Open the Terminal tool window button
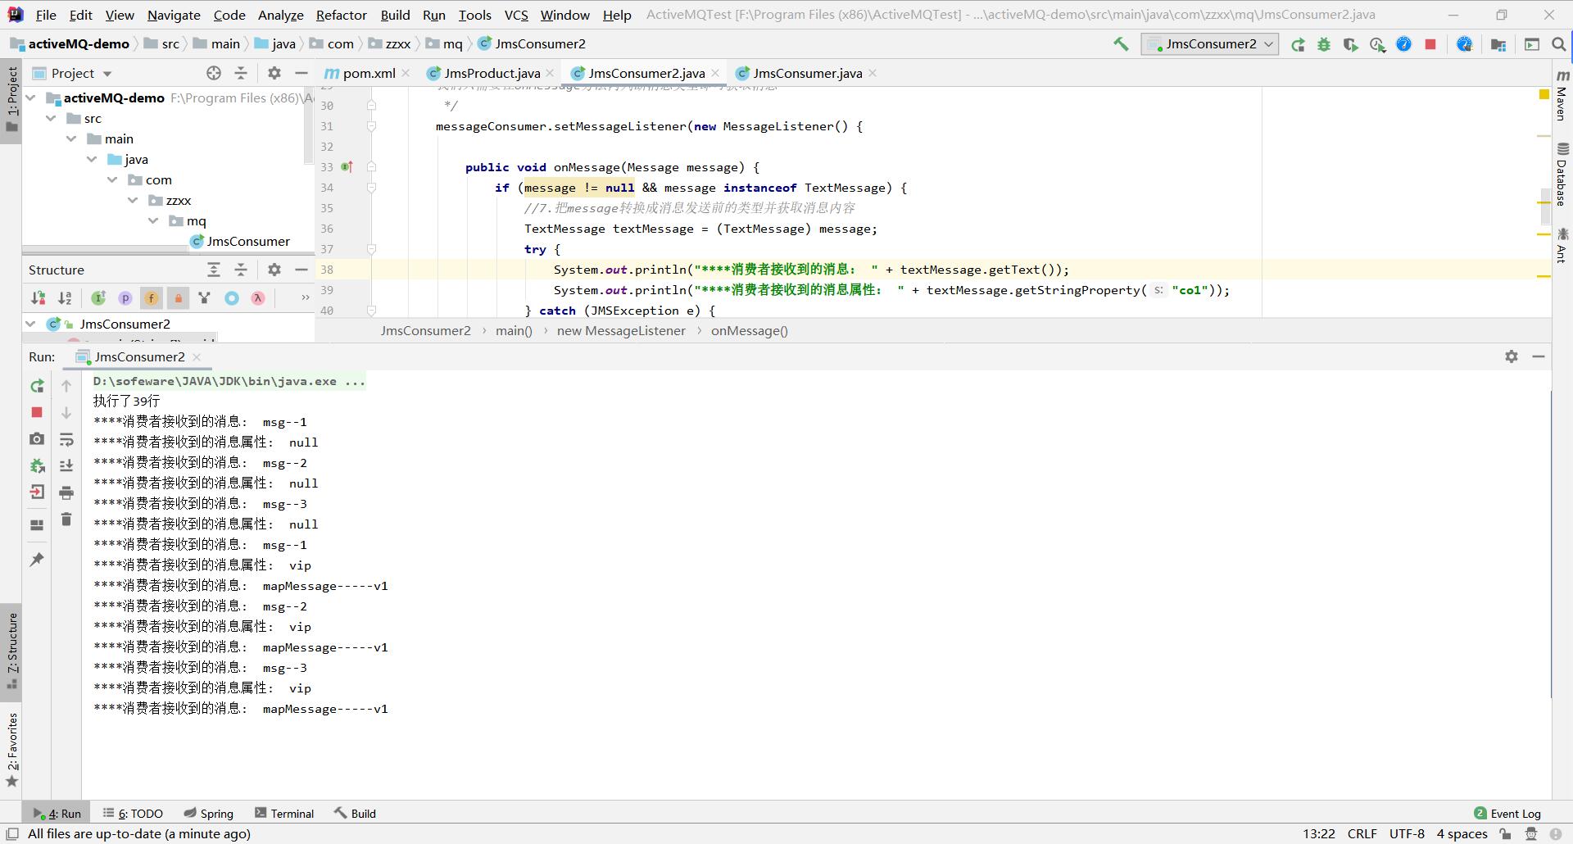The height and width of the screenshot is (844, 1573). 284,814
